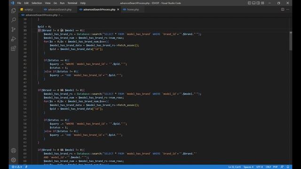Change indentation via Spaces: 4
The height and width of the screenshot is (169, 301).
coord(248,167)
